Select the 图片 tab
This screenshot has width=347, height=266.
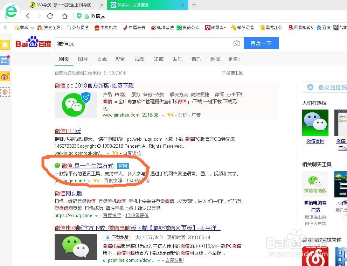click(83, 59)
